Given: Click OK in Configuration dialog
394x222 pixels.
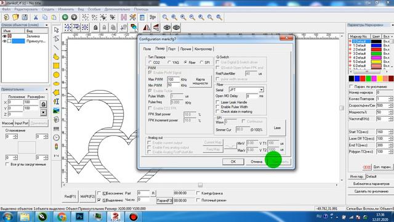Looking at the screenshot, I should (x=233, y=162).
